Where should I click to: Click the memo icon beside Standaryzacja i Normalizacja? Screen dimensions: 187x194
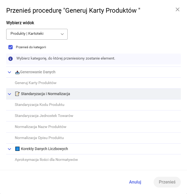(17, 94)
